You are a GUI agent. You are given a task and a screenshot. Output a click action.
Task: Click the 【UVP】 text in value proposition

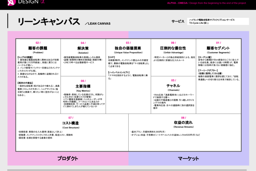tap(112, 57)
